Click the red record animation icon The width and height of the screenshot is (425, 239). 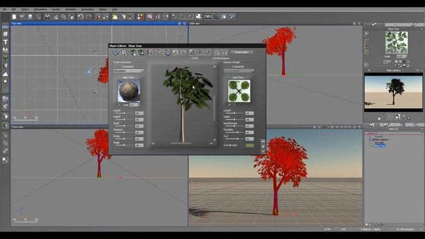coord(98,17)
